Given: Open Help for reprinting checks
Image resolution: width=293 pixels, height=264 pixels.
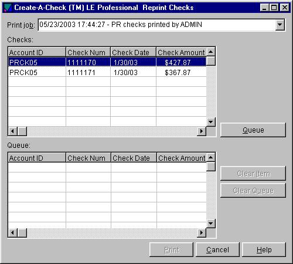Looking at the screenshot, I should (264, 250).
